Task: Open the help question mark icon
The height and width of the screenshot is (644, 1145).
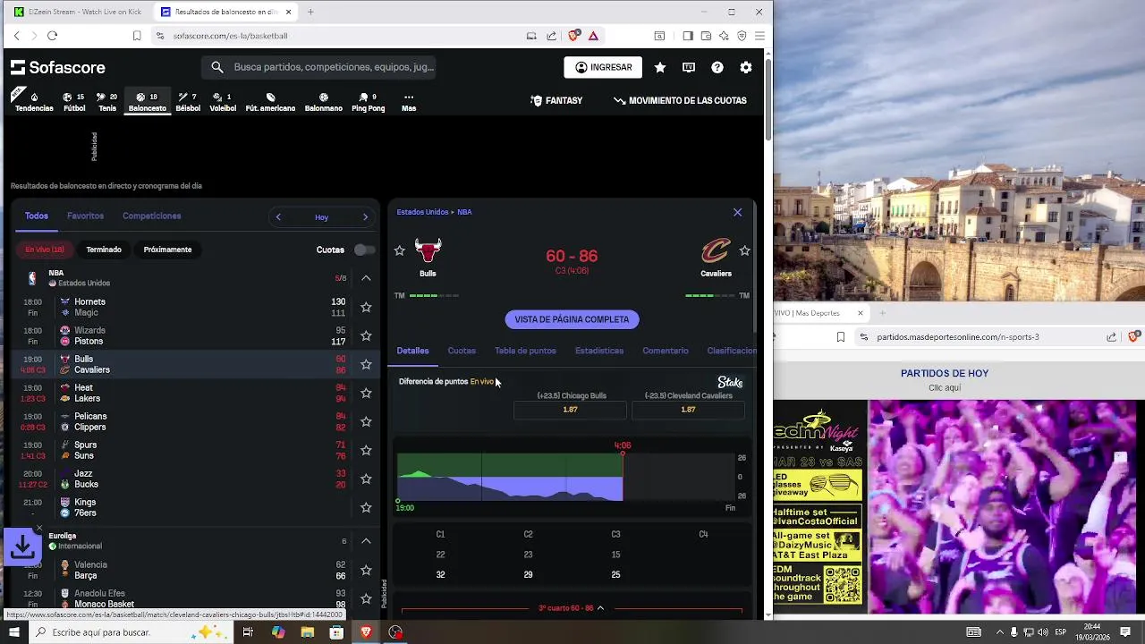Action: click(717, 67)
